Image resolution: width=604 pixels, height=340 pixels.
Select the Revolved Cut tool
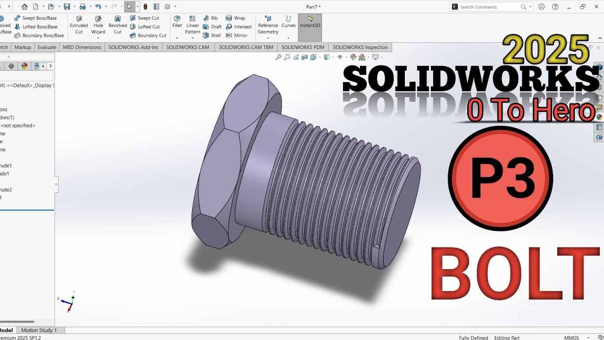[117, 25]
